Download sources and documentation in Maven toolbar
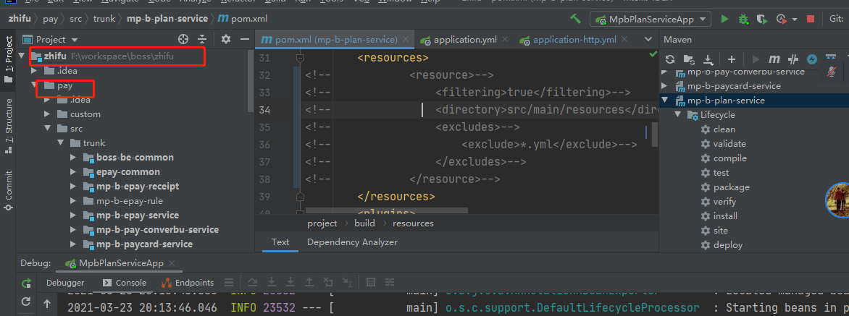 [708, 59]
